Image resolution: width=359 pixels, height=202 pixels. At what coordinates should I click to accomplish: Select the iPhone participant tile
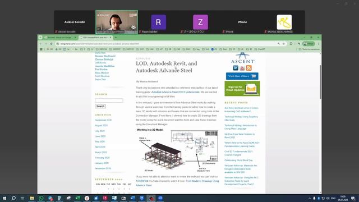242,22
